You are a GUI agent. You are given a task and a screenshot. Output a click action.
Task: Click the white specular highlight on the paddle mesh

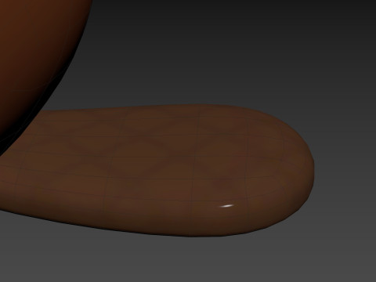pos(226,206)
